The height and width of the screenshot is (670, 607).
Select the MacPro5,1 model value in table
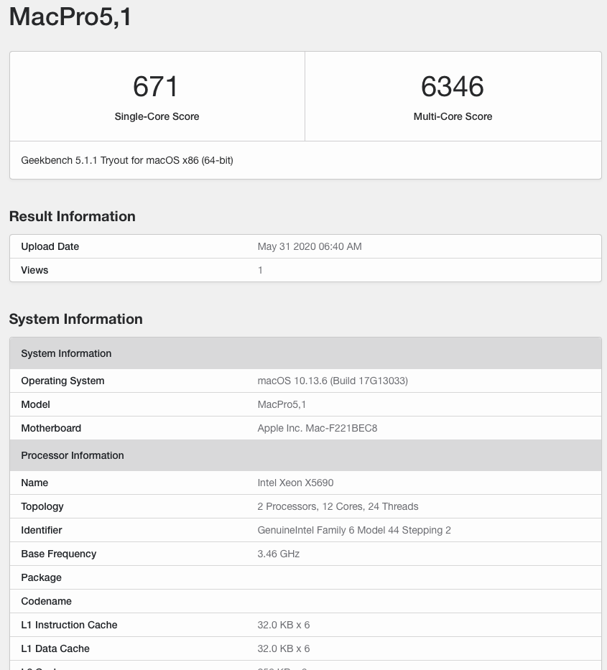282,404
